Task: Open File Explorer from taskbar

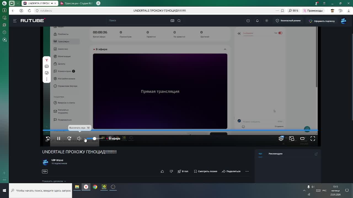Action: (x=77, y=187)
